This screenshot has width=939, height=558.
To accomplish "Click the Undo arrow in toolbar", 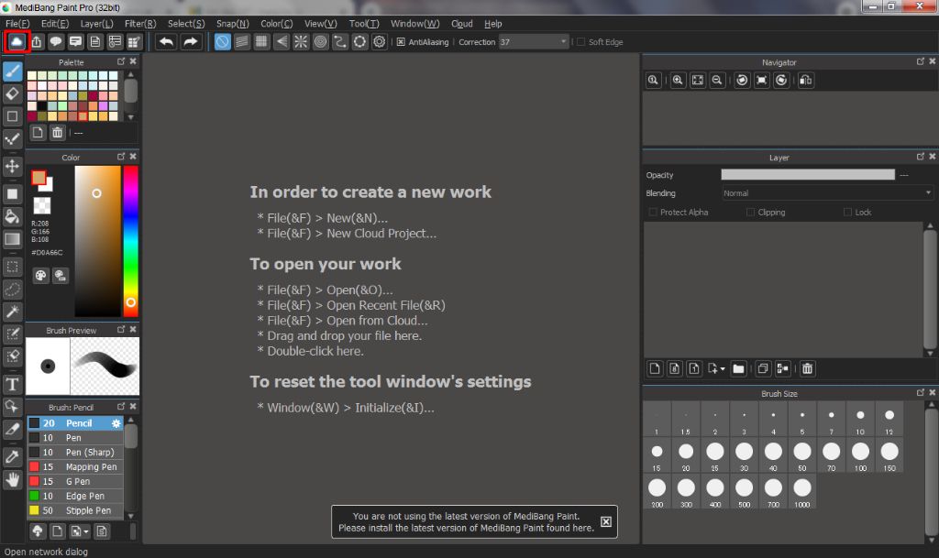I will click(167, 42).
